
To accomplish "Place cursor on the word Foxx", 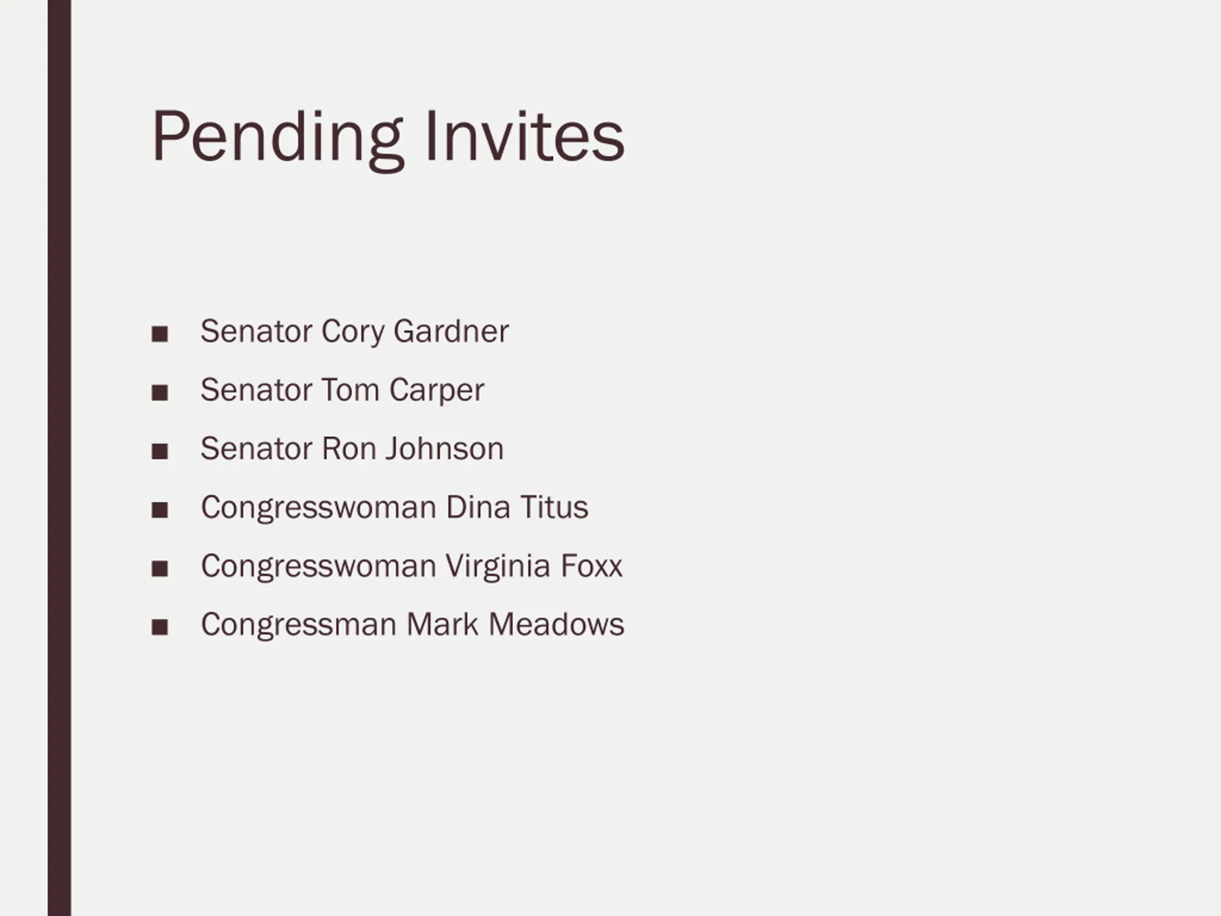I will tap(591, 566).
